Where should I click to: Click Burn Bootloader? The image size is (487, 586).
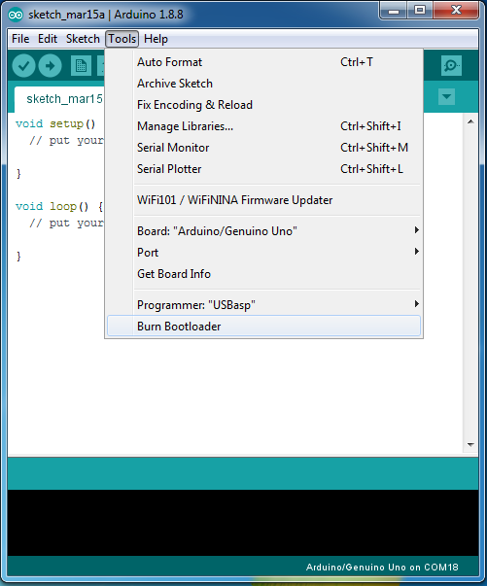[x=263, y=327]
